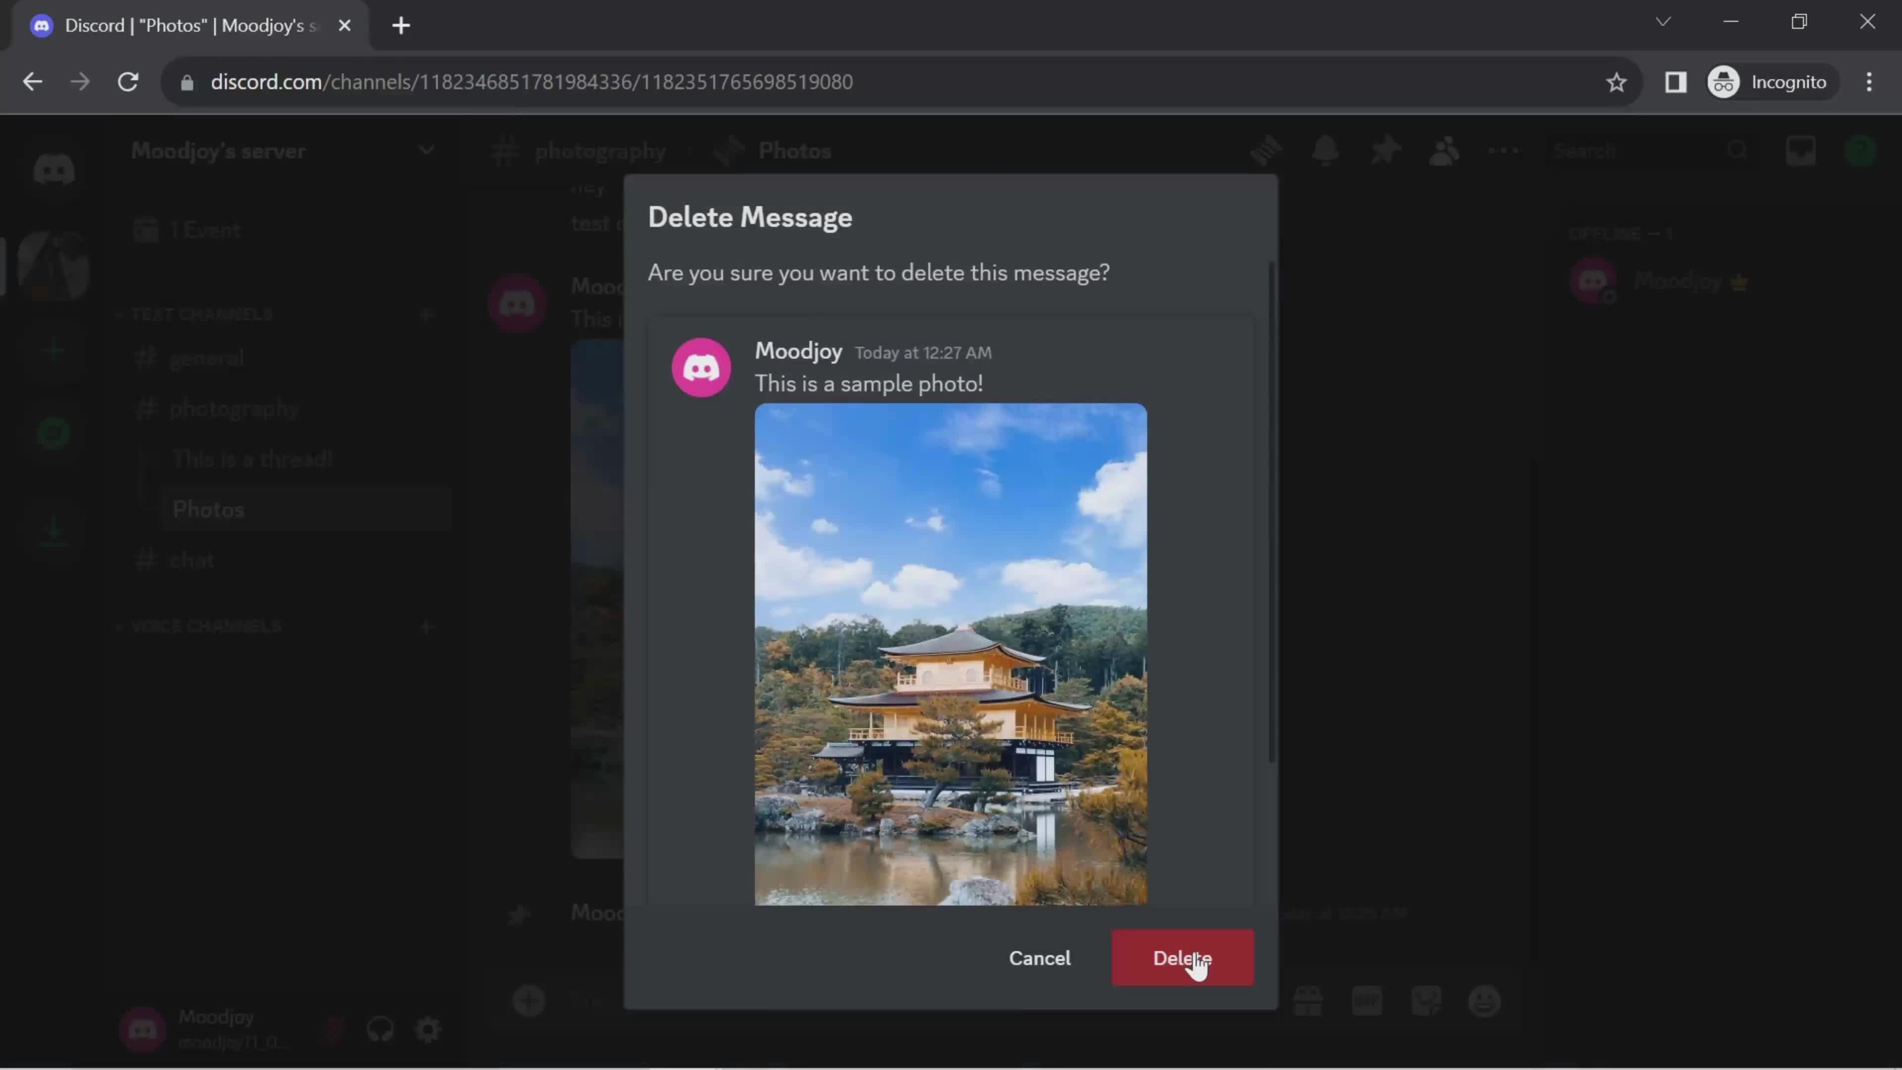The height and width of the screenshot is (1070, 1902).
Task: Select the Photos thread in the sidebar
Action: 306,510
